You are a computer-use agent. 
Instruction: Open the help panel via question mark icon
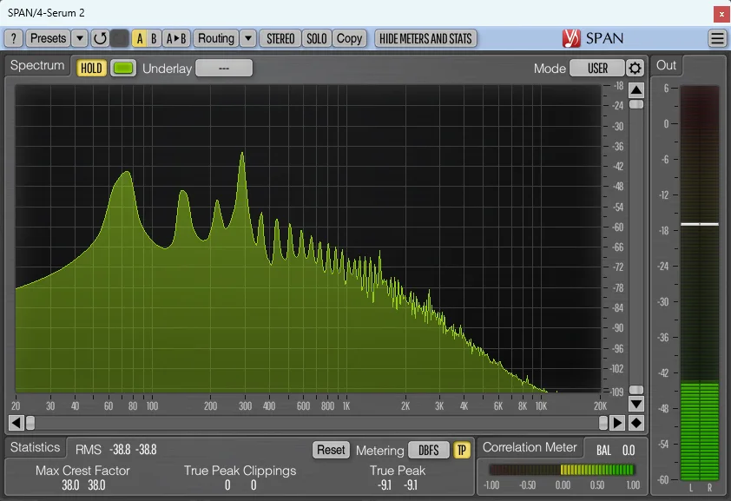[x=13, y=38]
